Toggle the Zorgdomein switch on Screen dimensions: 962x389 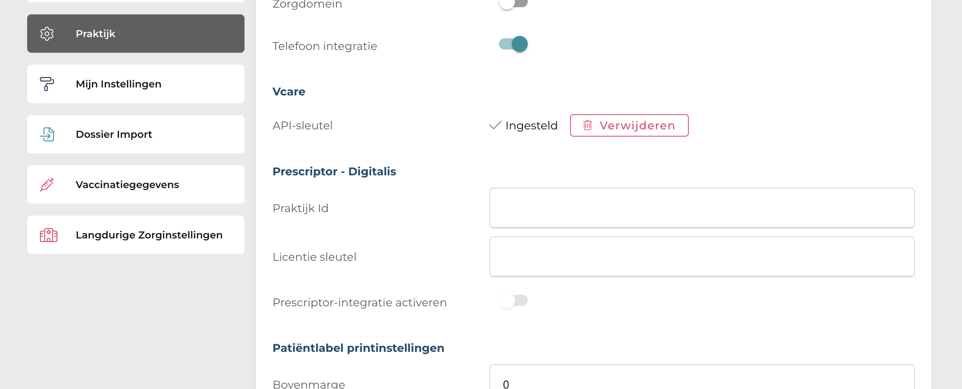coord(513,4)
